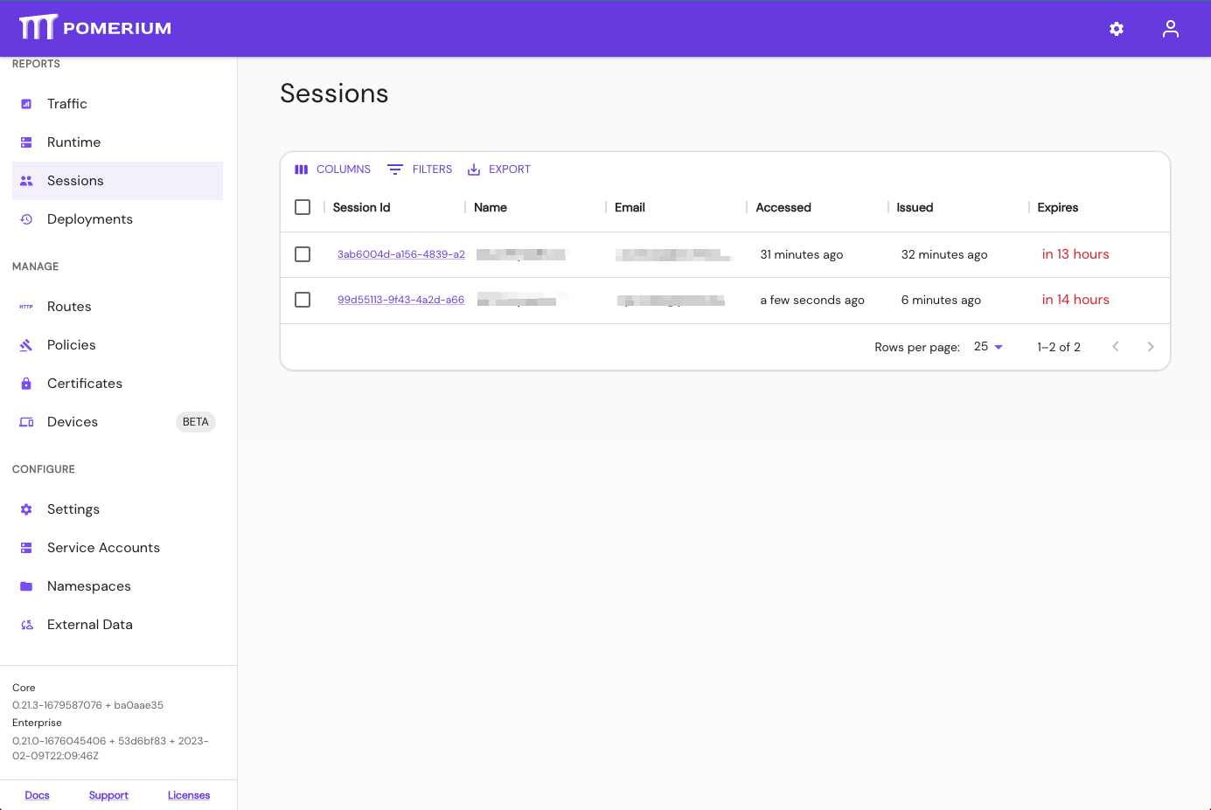Navigate to Routes
The width and height of the screenshot is (1211, 810).
[117, 307]
